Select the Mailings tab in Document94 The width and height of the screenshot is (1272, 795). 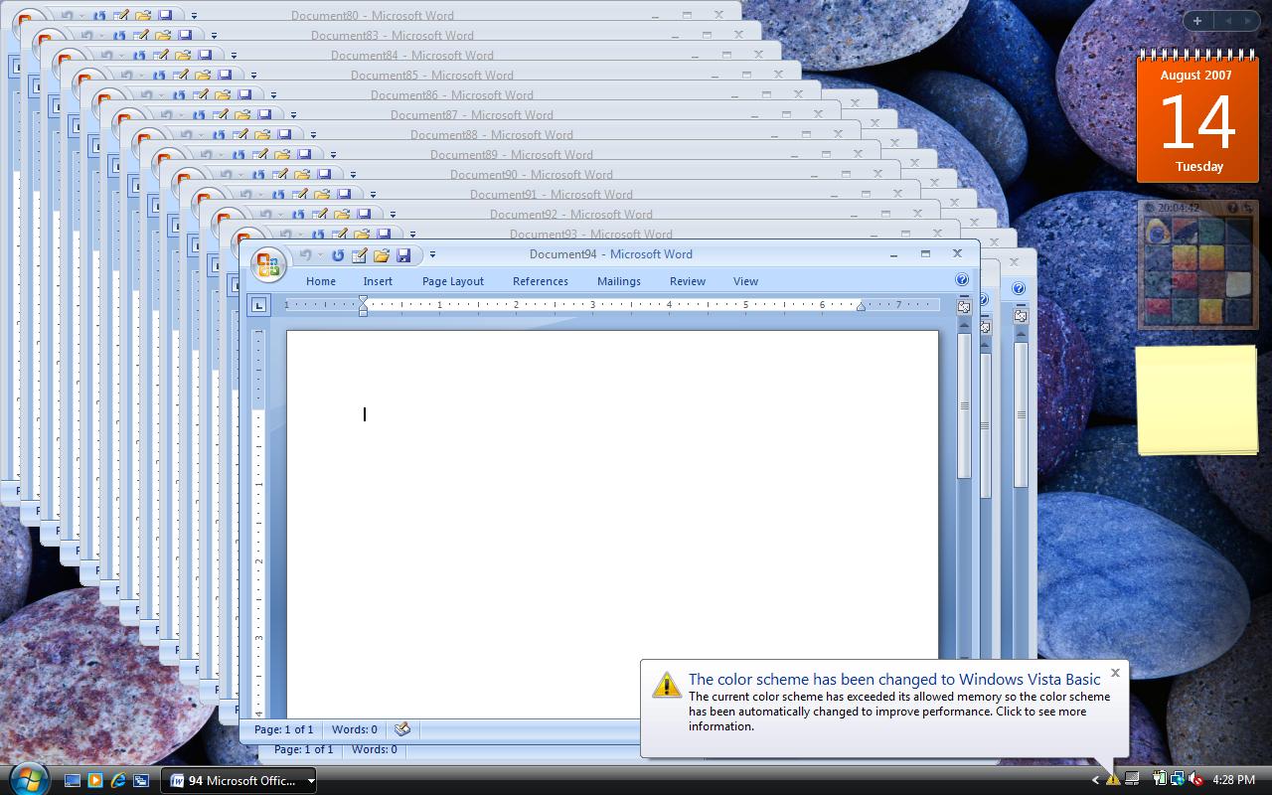[619, 281]
